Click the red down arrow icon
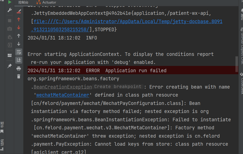Viewport: 243px width, 154px height. pyautogui.click(x=19, y=27)
